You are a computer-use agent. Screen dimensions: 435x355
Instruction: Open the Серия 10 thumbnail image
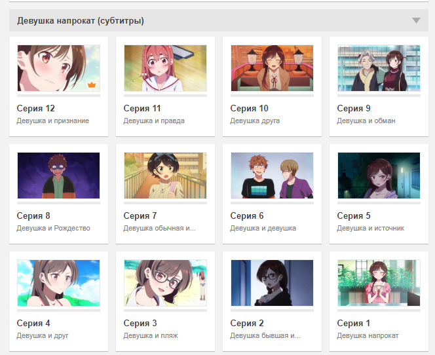pyautogui.click(x=272, y=68)
